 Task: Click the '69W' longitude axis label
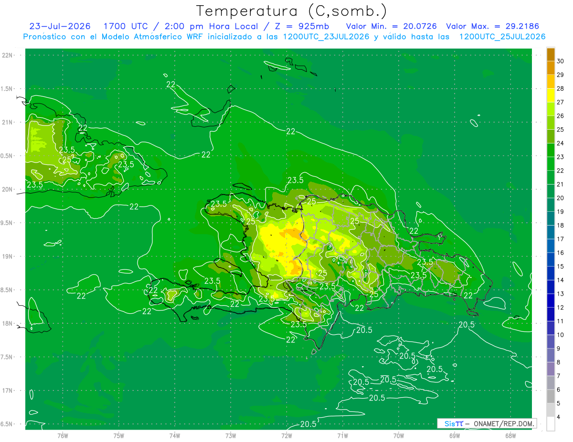[x=455, y=435]
